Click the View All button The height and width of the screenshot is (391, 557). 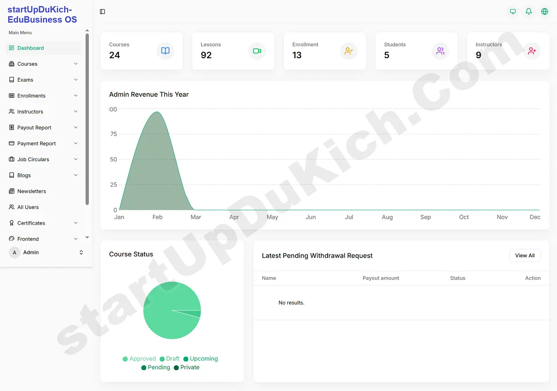coord(525,255)
